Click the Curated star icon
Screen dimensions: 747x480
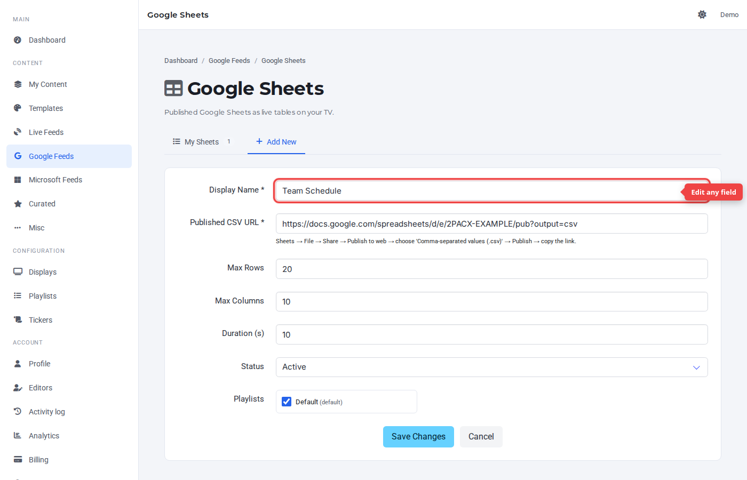click(x=18, y=204)
